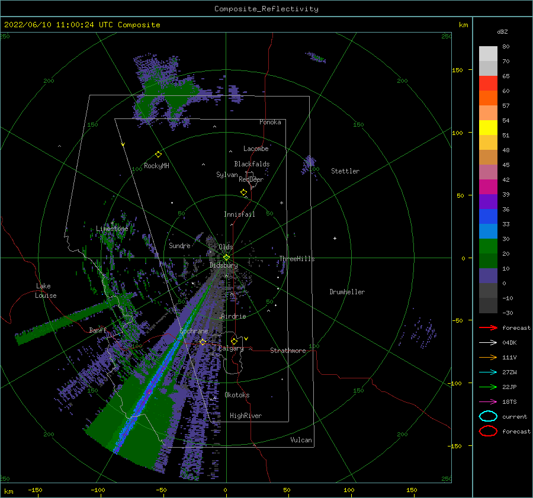
Task: Click the Innisfail city label
Action: click(x=239, y=214)
